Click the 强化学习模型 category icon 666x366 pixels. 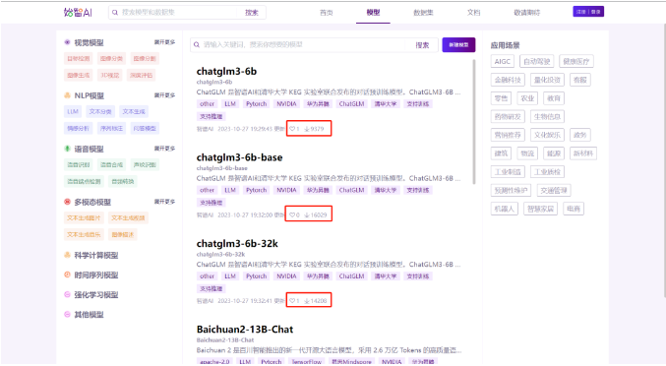point(67,294)
